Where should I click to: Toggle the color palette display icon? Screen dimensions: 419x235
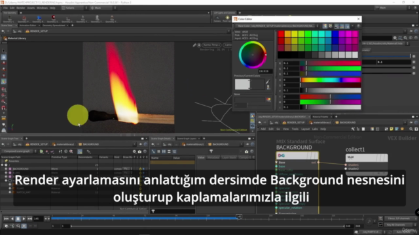coord(325,26)
